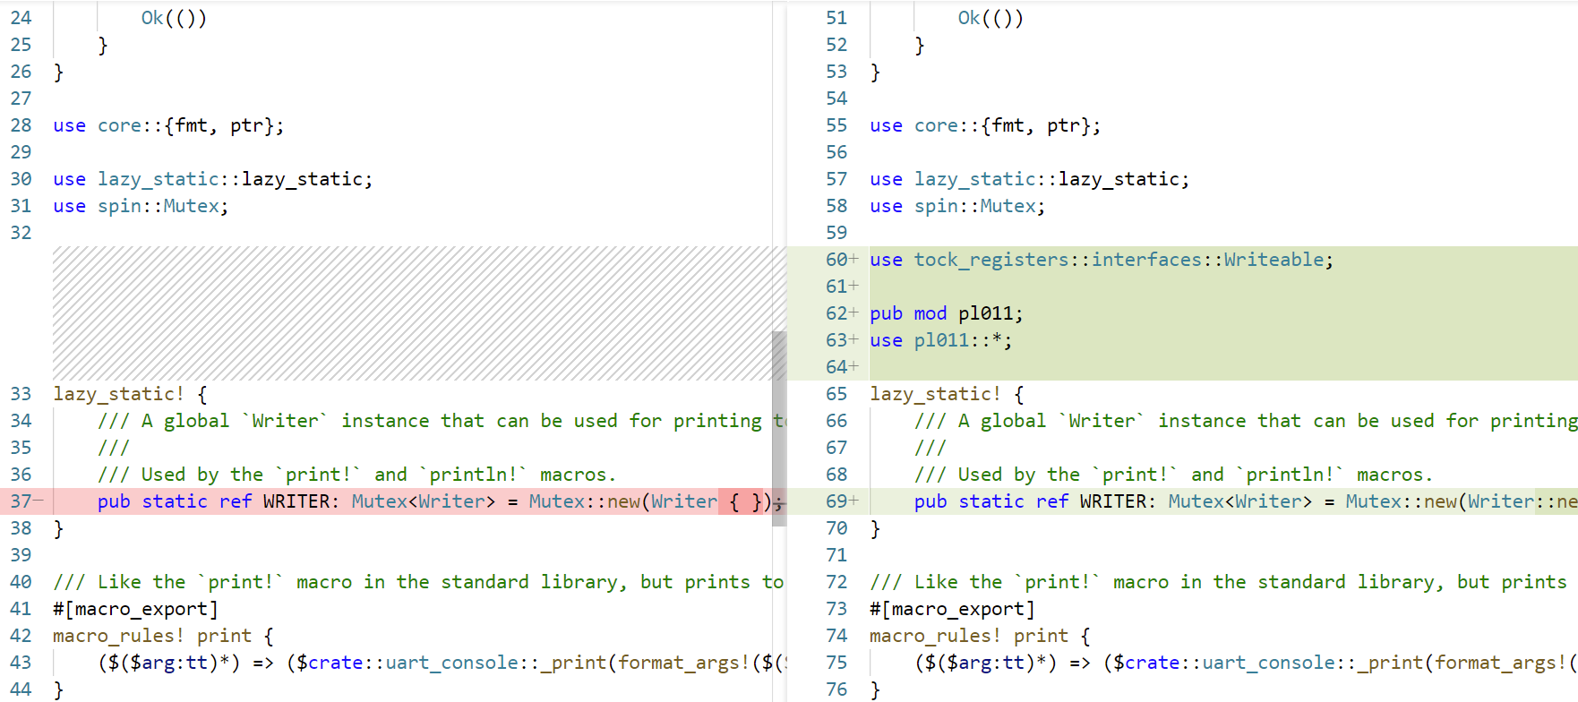
Task: Click the hatched placeholder area in left pane
Action: pos(412,313)
